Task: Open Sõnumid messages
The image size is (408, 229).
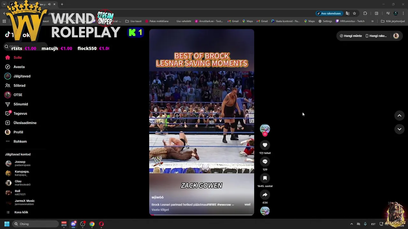Action: tap(16, 104)
